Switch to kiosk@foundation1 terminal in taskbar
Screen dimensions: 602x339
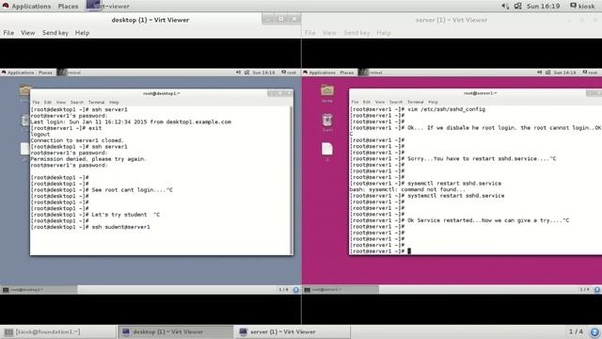point(58,331)
